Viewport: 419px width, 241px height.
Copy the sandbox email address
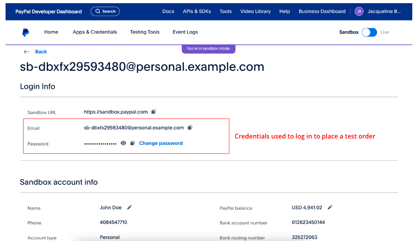pyautogui.click(x=190, y=127)
